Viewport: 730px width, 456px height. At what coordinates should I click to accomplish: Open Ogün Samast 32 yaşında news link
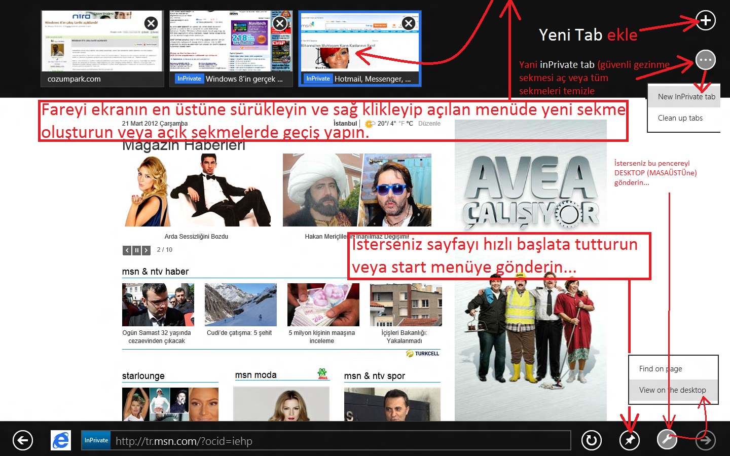pyautogui.click(x=157, y=337)
